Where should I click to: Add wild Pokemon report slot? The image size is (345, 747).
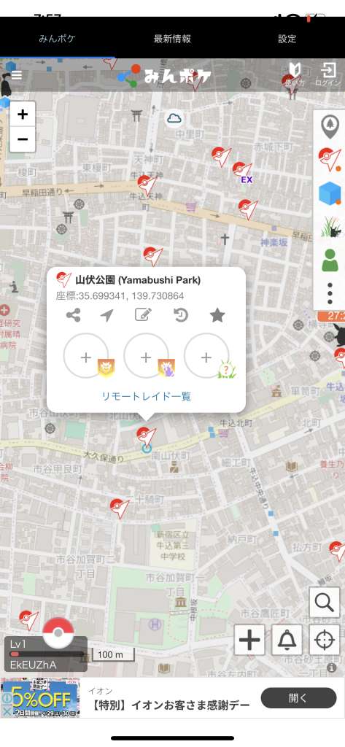206,357
